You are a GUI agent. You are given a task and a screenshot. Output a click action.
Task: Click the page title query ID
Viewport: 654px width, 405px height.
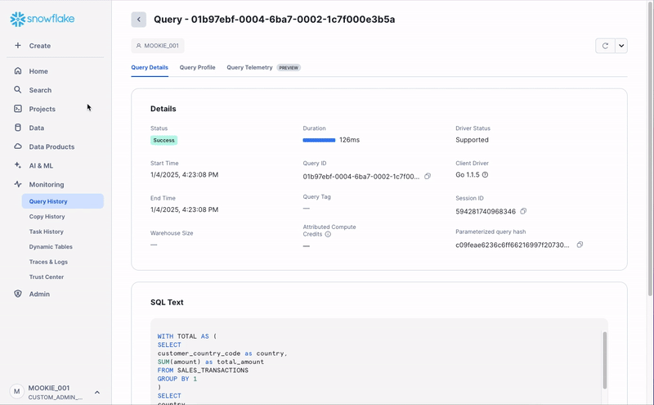293,19
